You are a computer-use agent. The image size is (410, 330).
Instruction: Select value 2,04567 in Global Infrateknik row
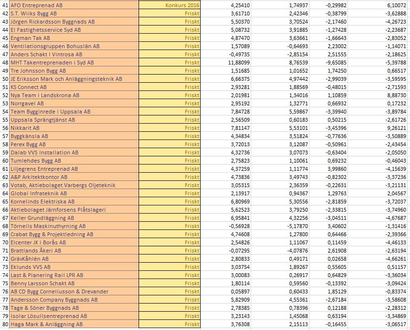point(377,193)
